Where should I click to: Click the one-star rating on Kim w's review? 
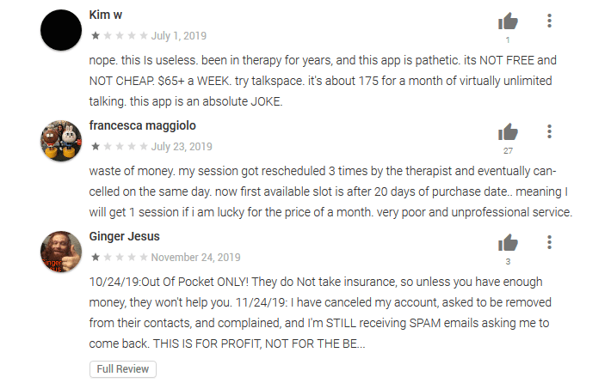[x=118, y=36]
